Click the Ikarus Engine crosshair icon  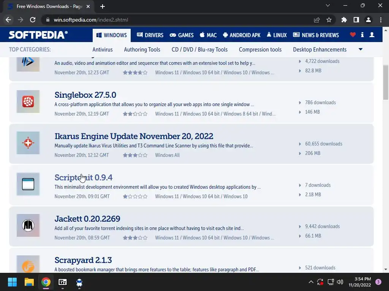point(28,143)
